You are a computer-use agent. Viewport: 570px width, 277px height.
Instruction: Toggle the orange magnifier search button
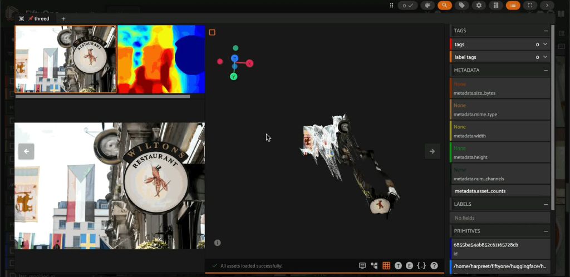point(445,5)
